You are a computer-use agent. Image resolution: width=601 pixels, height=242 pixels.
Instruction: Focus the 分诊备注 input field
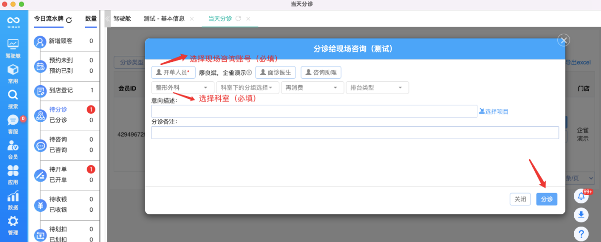point(355,133)
